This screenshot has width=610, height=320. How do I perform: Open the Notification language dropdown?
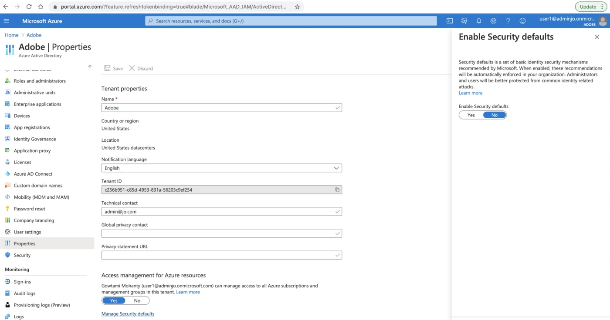(222, 168)
